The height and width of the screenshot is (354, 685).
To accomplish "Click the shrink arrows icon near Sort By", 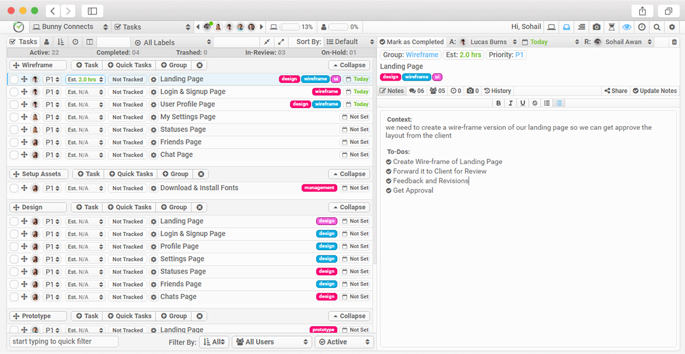I will (x=267, y=42).
